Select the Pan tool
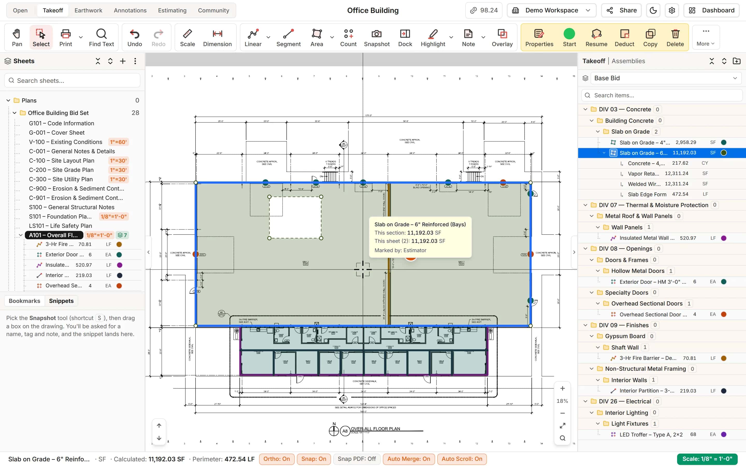 [x=17, y=38]
